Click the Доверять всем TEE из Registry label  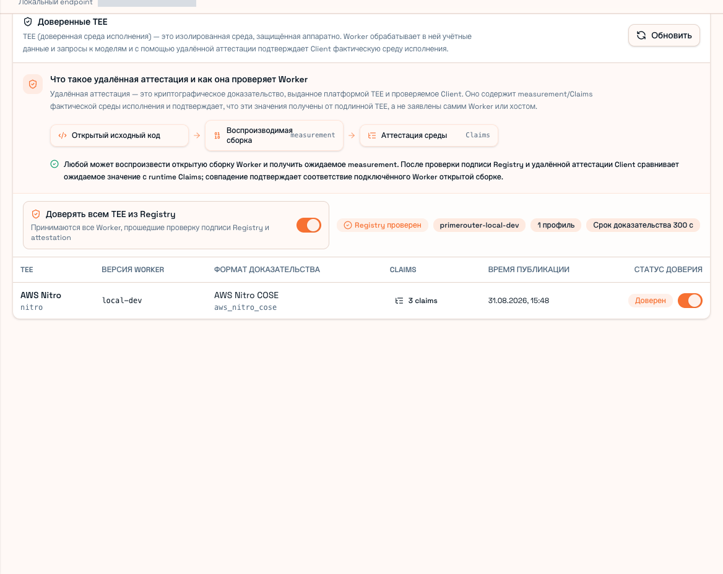(x=111, y=214)
